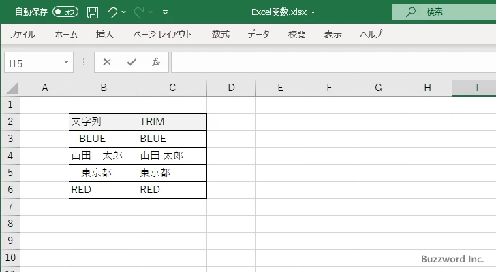Image resolution: width=496 pixels, height=272 pixels.
Task: Select row 7 header
Action: tap(10, 207)
